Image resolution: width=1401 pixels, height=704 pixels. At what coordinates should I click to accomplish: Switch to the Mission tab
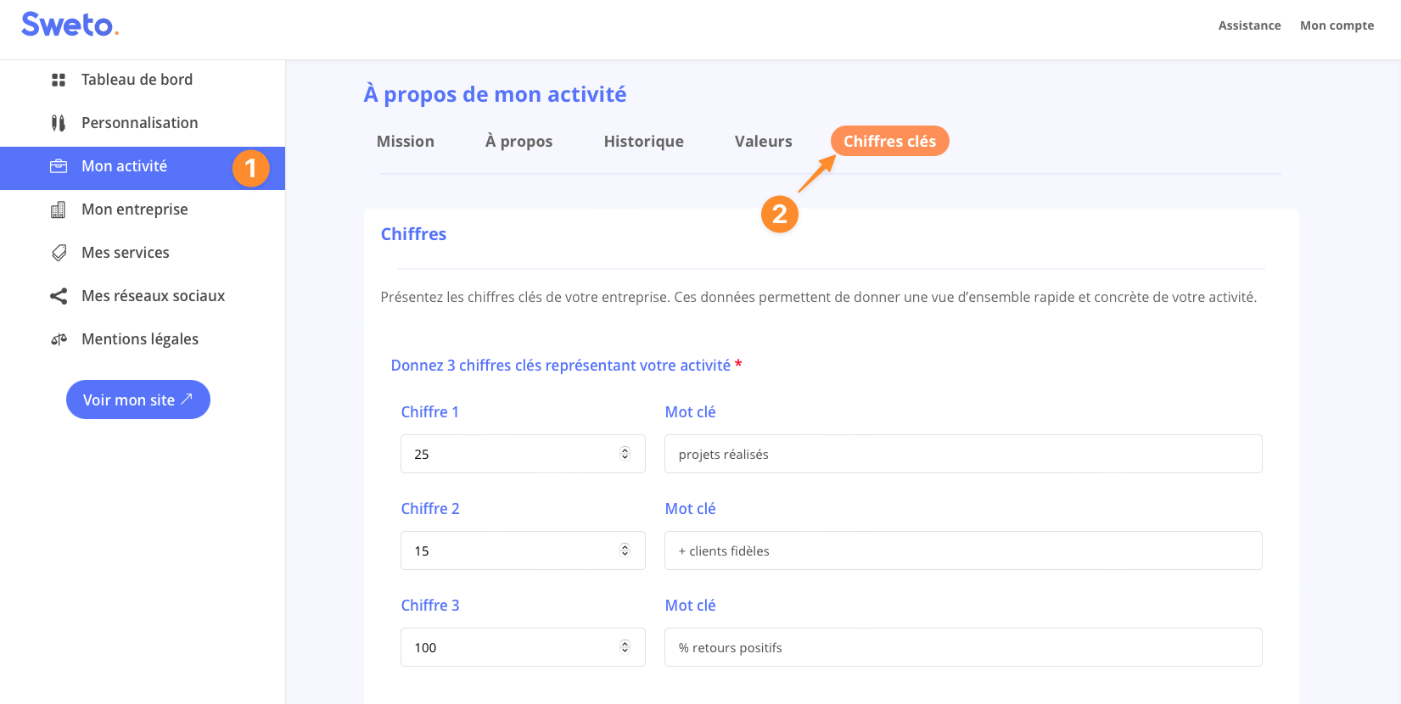tap(405, 142)
